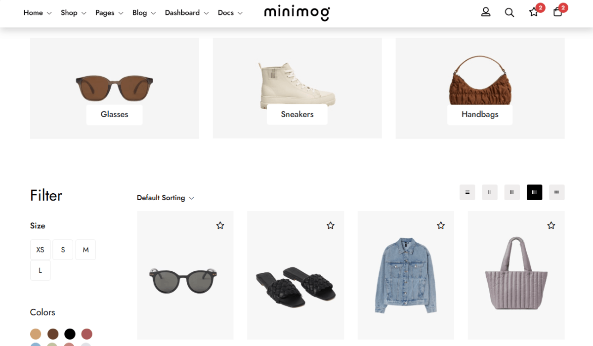This screenshot has height=346, width=593.
Task: Switch to list view layout icon
Action: tap(467, 192)
